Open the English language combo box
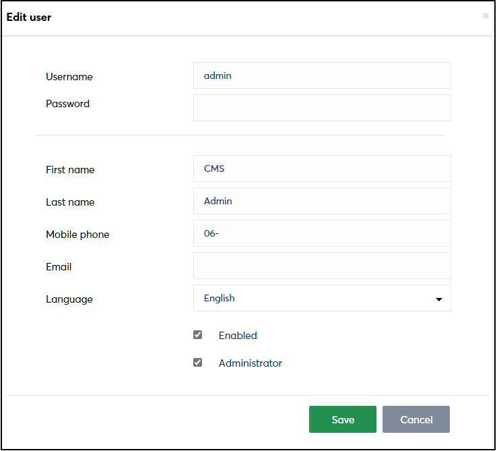Viewport: 497px width, 451px height. pos(322,298)
